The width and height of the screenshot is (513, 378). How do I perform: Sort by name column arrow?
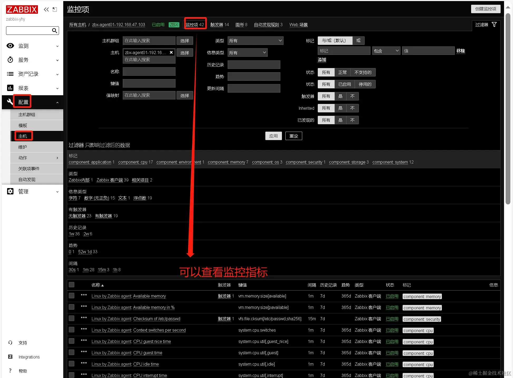[x=102, y=285]
